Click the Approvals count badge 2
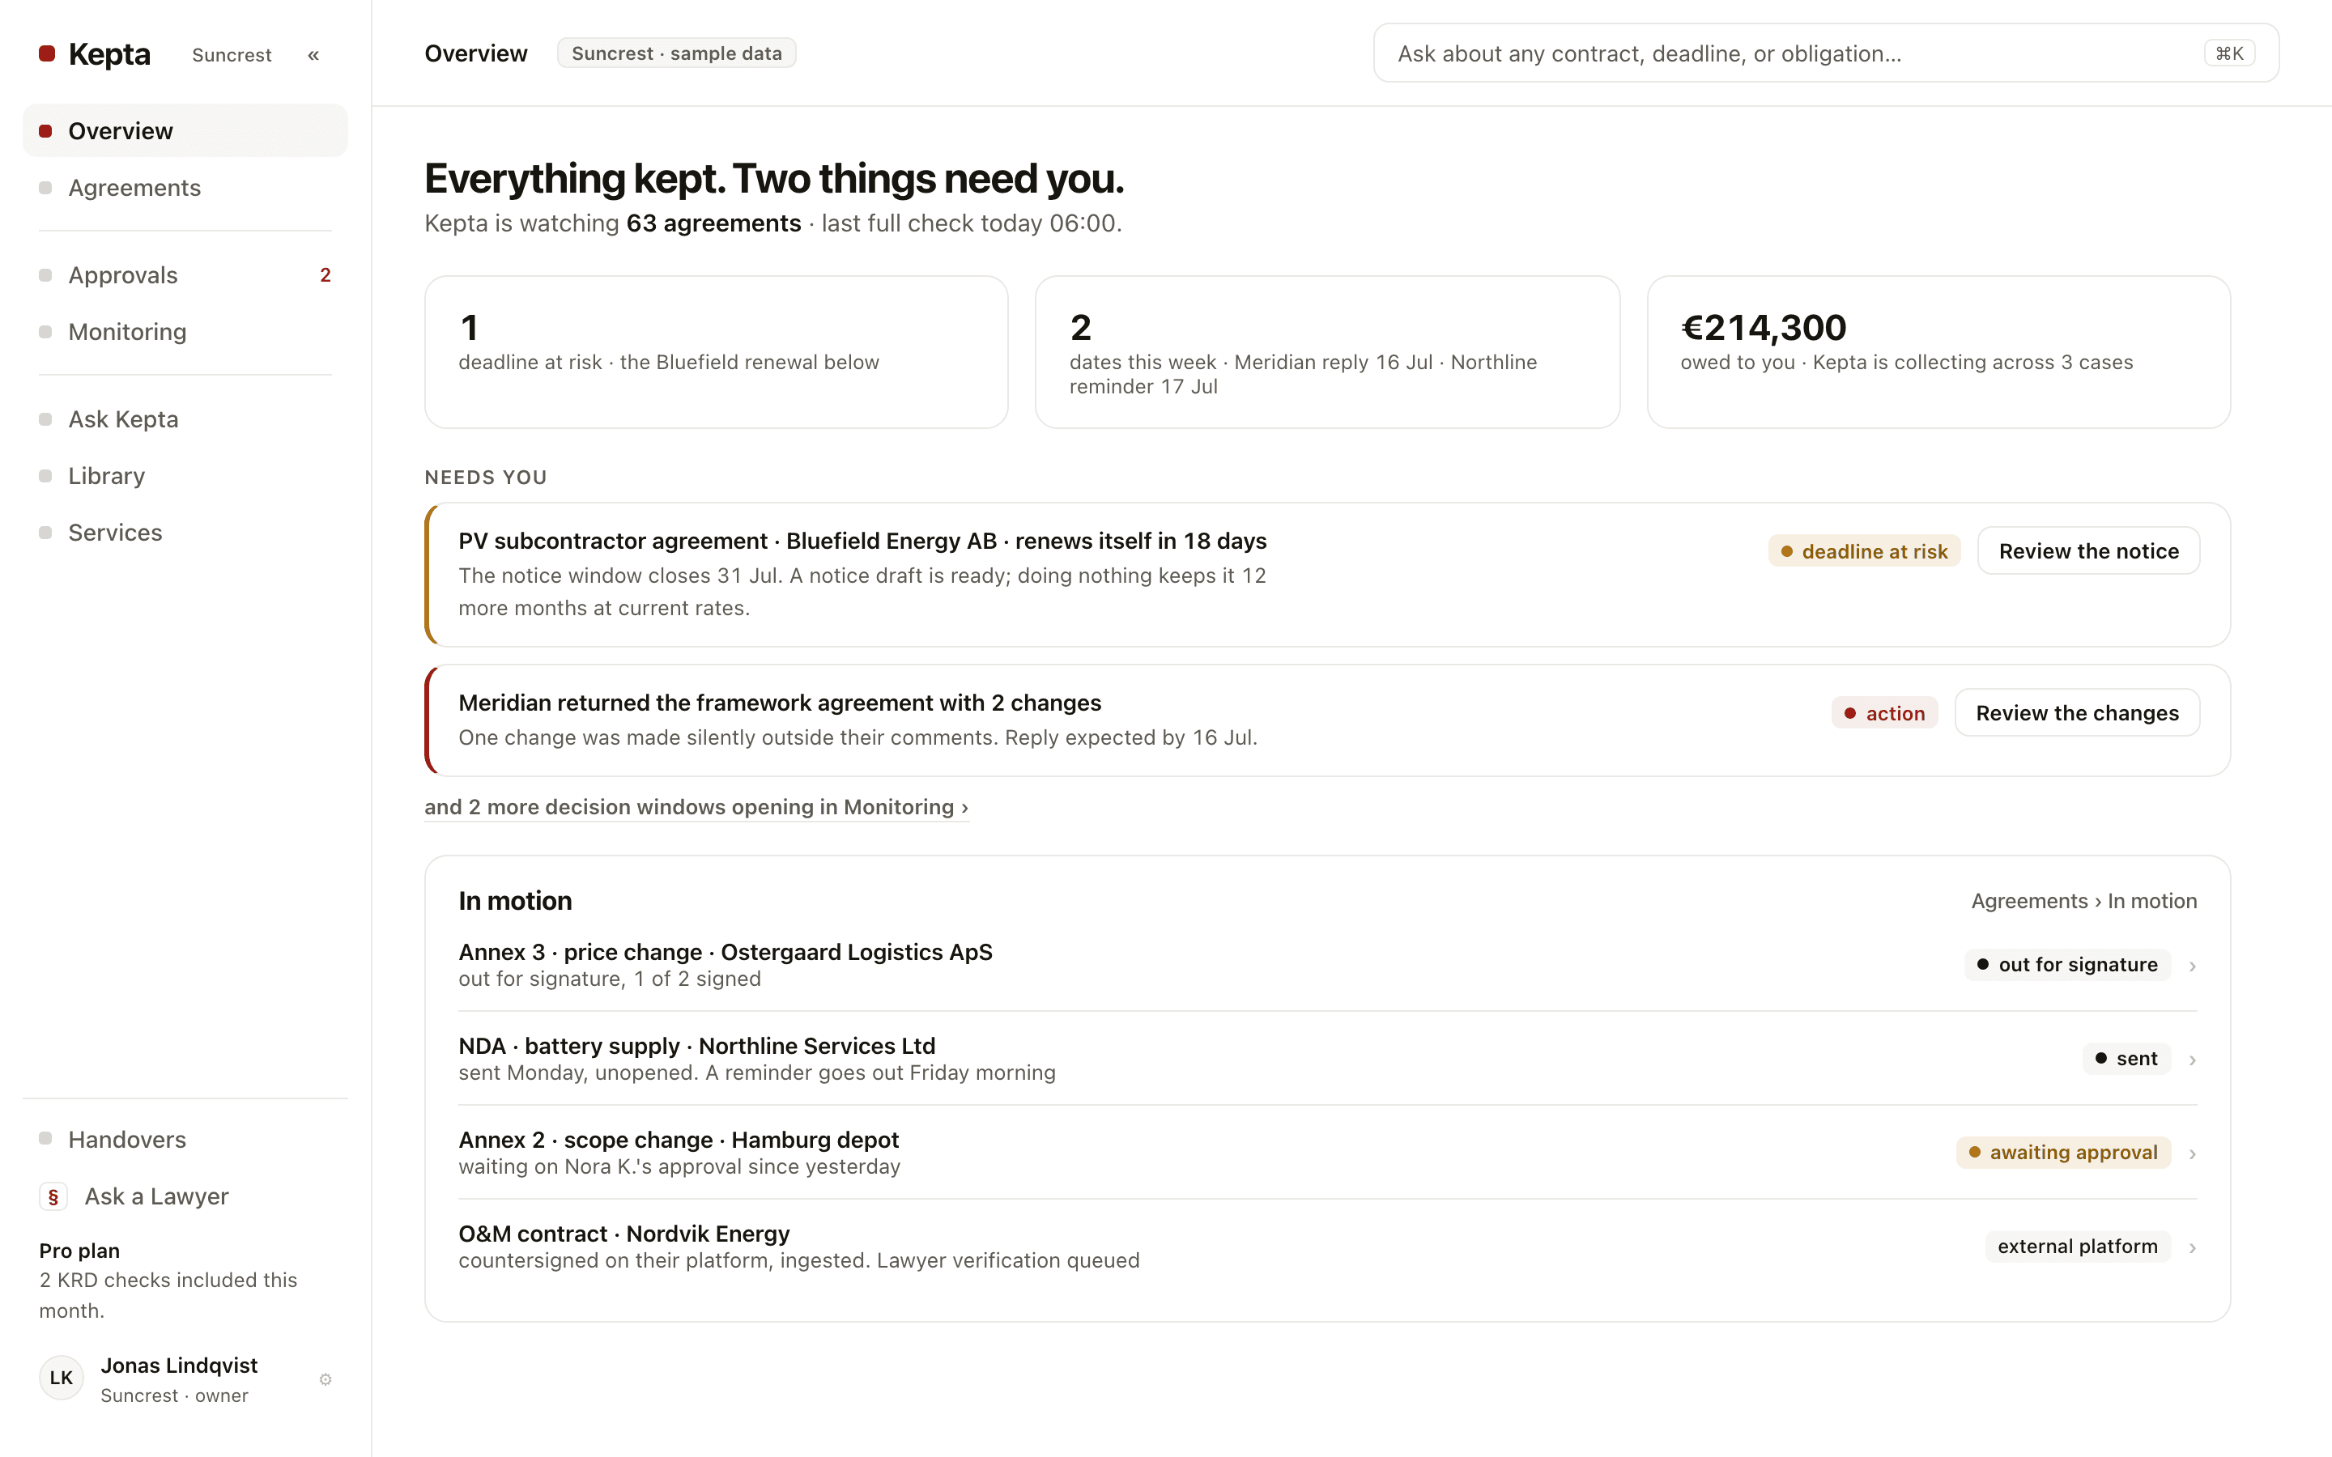 [326, 275]
